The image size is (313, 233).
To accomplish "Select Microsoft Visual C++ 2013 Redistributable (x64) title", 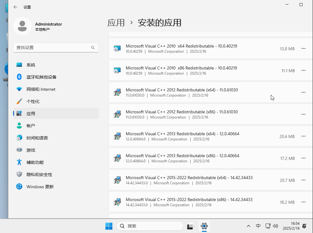I will [x=182, y=134].
